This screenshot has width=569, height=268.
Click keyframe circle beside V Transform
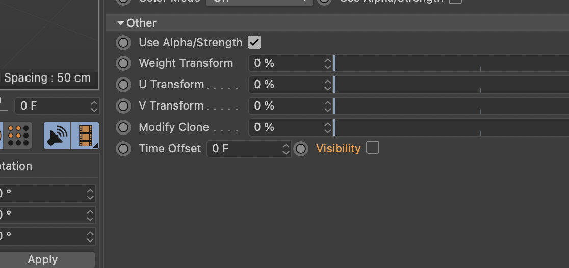pos(123,106)
